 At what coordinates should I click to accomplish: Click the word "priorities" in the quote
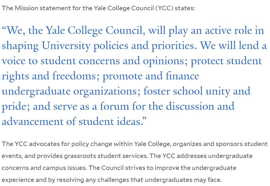tap(174, 46)
